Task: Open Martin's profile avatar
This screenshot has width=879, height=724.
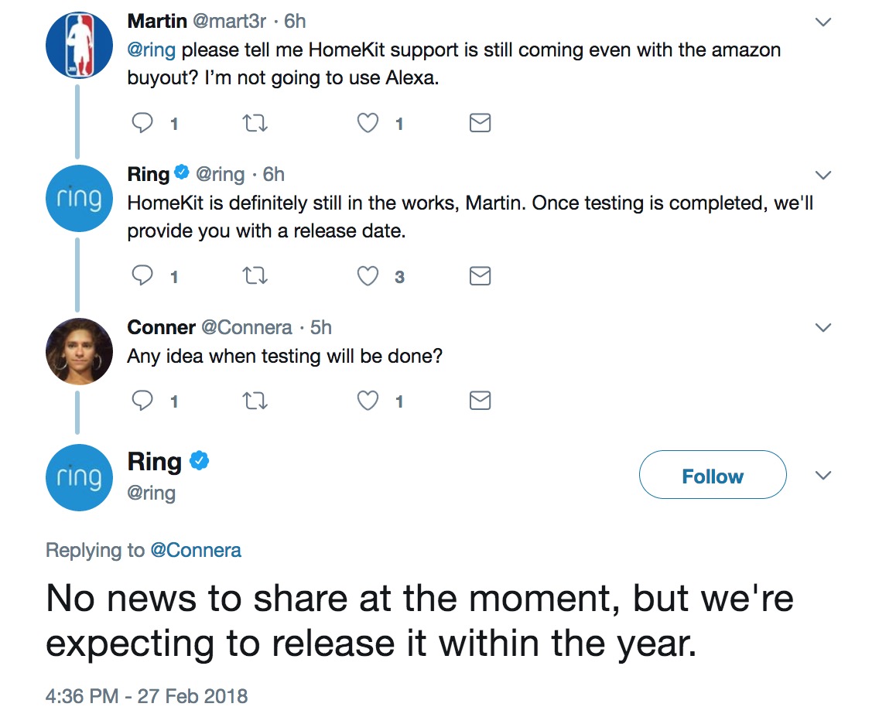Action: pos(79,45)
